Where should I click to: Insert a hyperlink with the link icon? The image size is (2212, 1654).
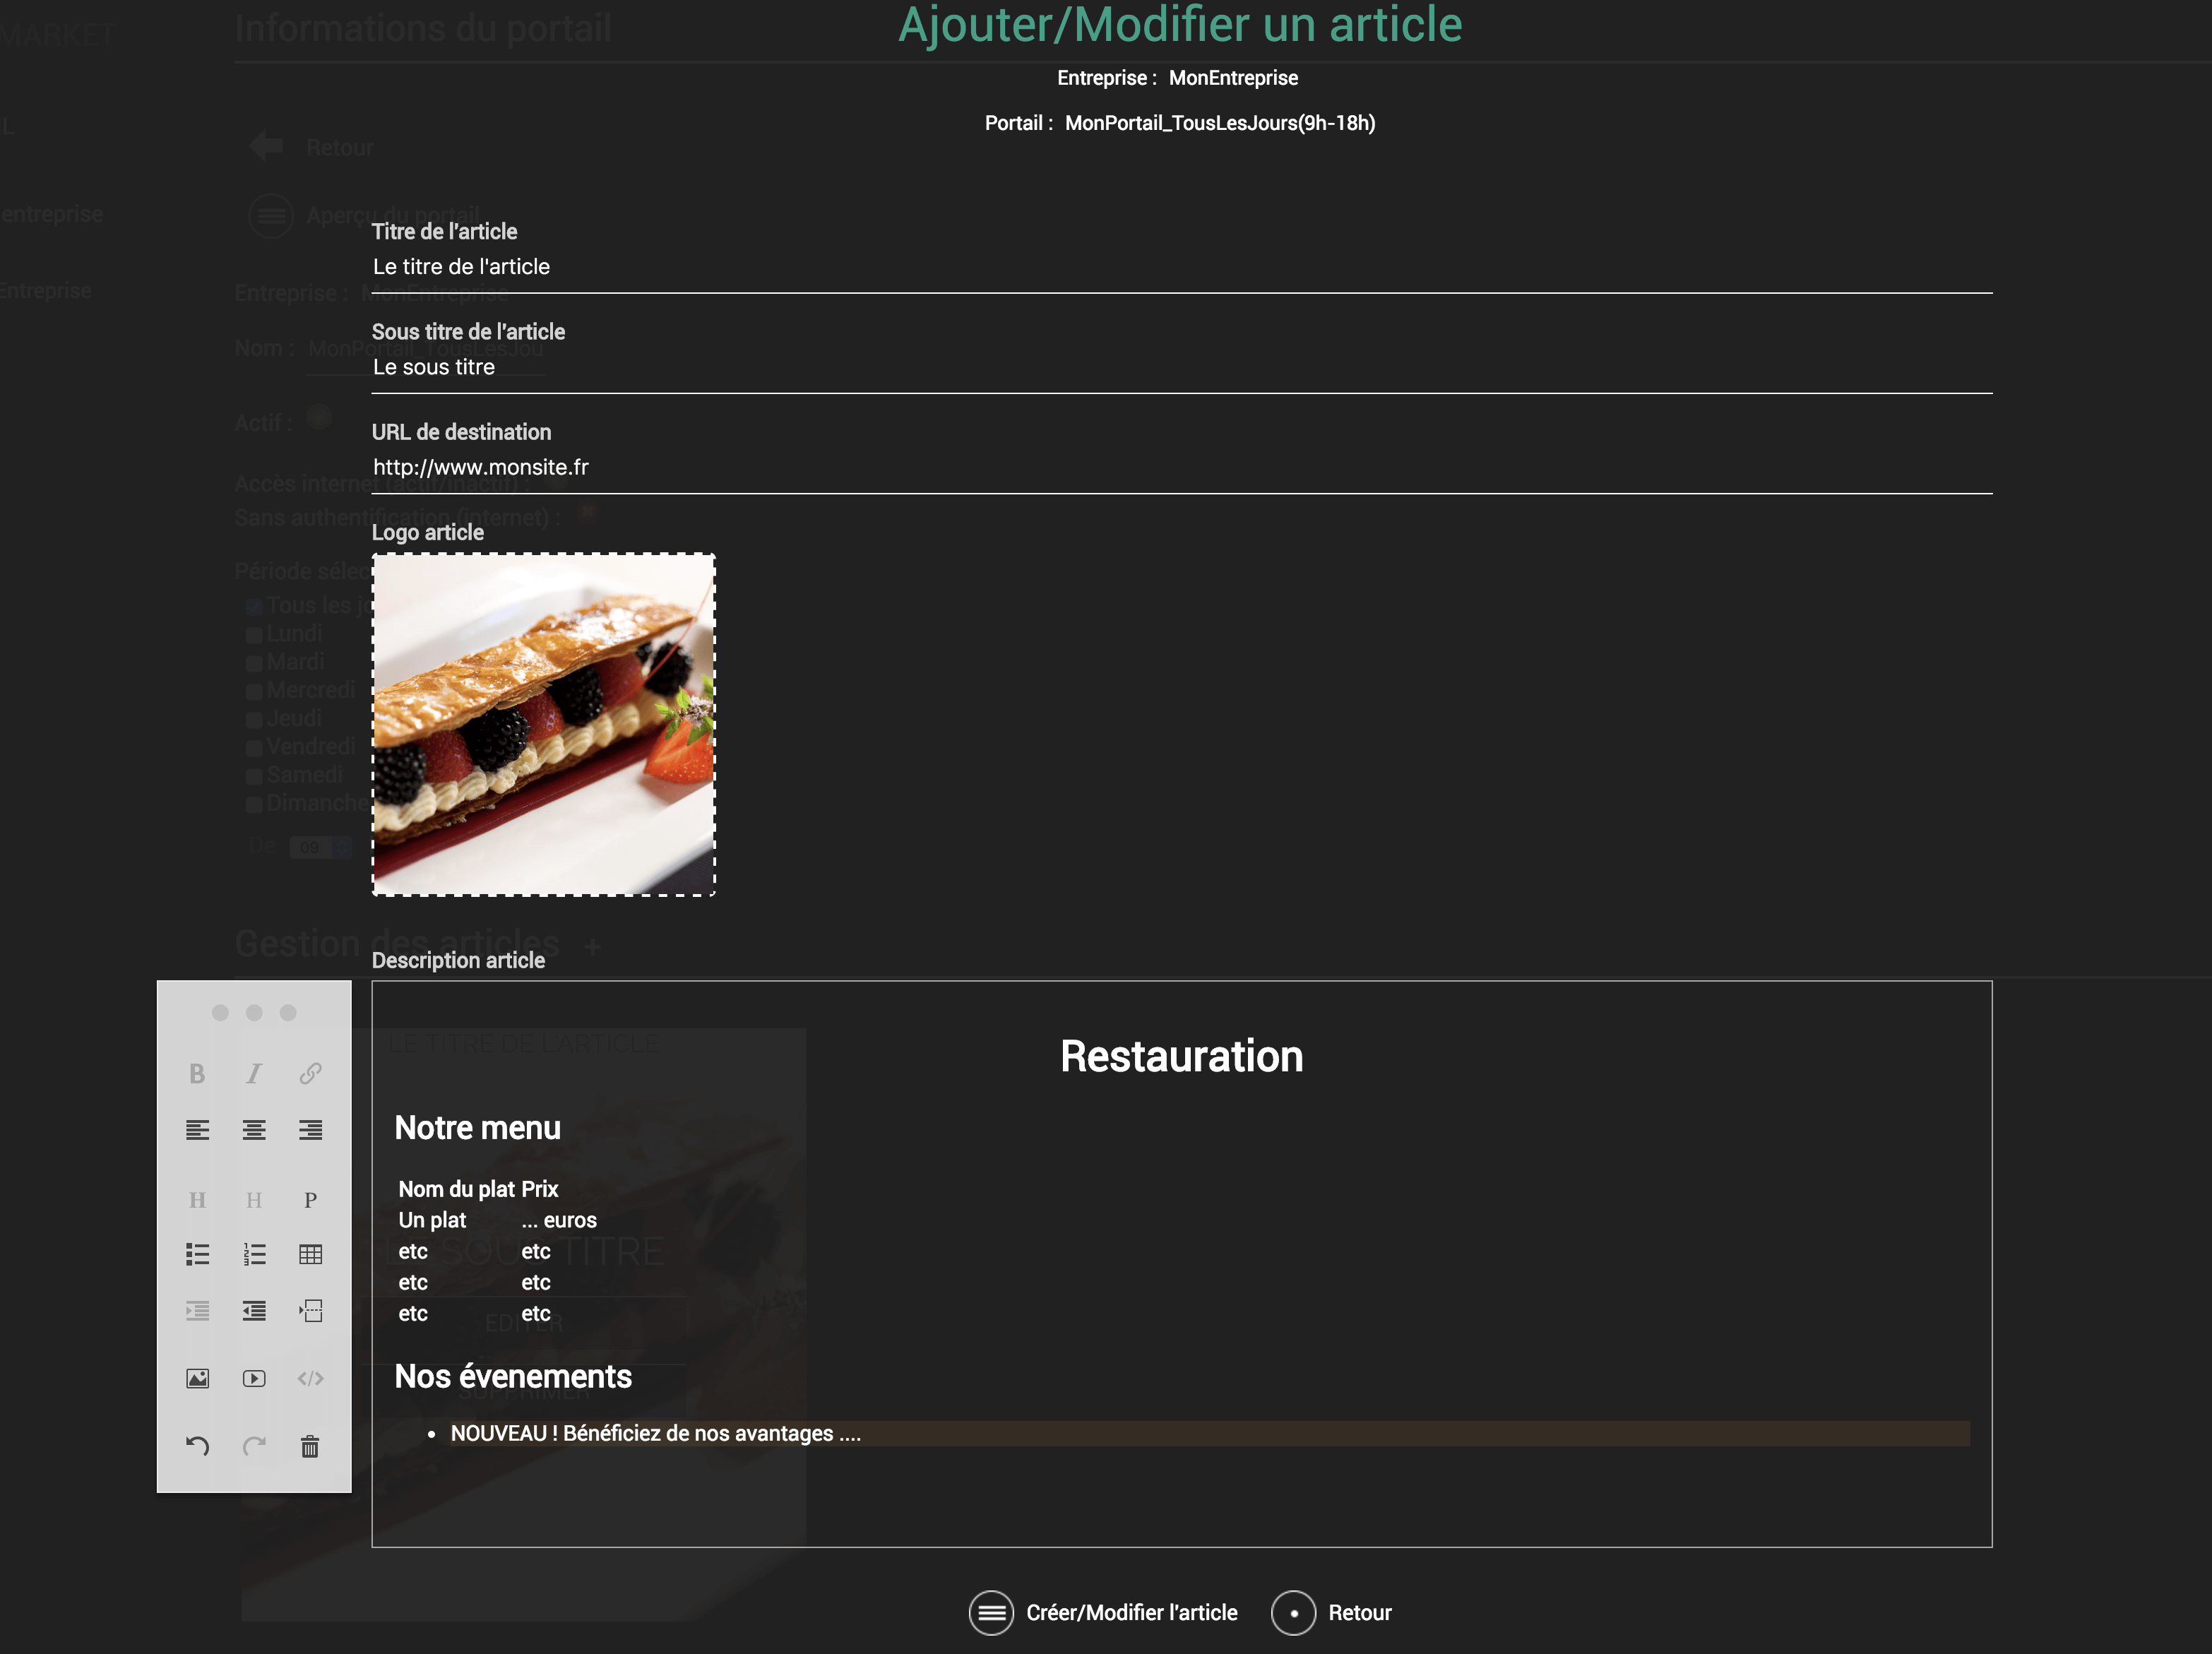point(310,1073)
